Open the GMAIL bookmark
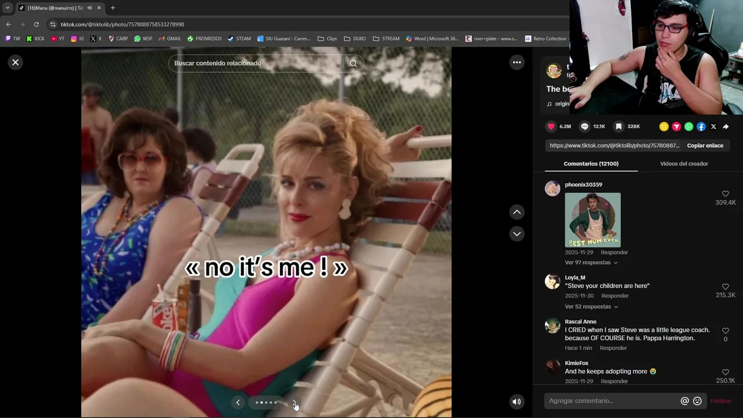Viewport: 743px width, 418px height. (x=169, y=39)
